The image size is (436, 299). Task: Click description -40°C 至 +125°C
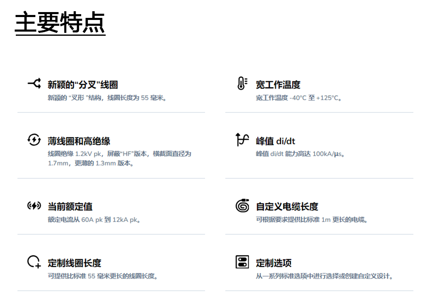coord(299,98)
